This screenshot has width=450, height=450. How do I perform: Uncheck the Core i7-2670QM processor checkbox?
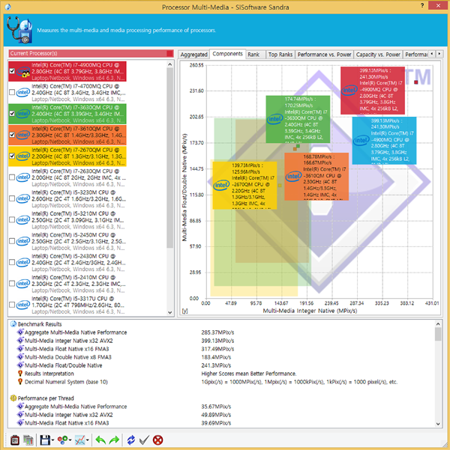pos(12,156)
